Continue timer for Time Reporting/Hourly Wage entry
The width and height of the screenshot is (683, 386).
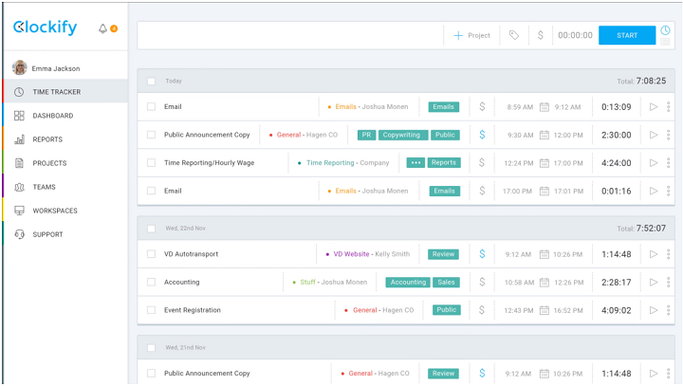(x=654, y=162)
